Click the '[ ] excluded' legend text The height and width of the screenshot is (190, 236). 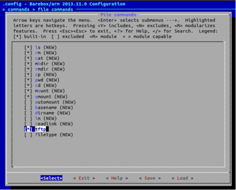click(68, 36)
